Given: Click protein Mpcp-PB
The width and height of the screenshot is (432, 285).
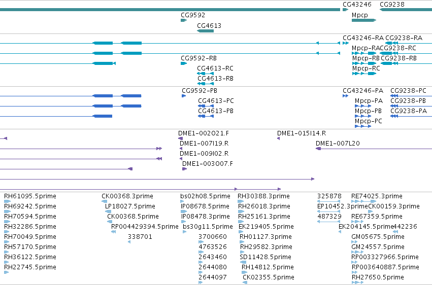Looking at the screenshot, I should point(363,116).
